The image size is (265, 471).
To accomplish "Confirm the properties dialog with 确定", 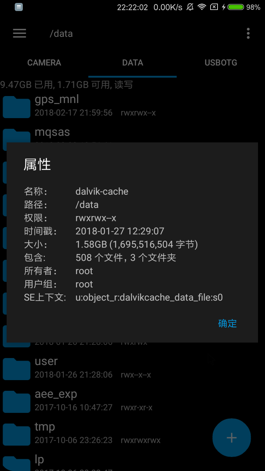I will coord(227,323).
